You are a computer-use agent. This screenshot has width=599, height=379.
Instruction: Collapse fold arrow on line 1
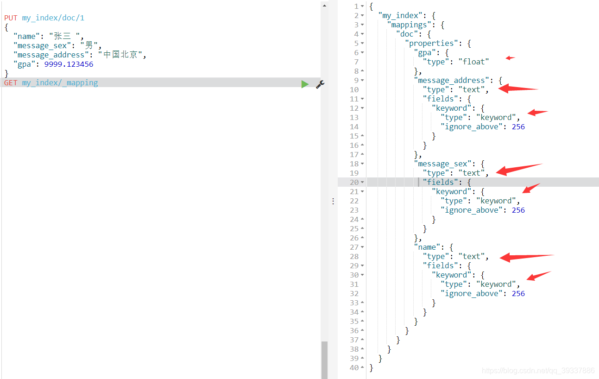(x=362, y=6)
